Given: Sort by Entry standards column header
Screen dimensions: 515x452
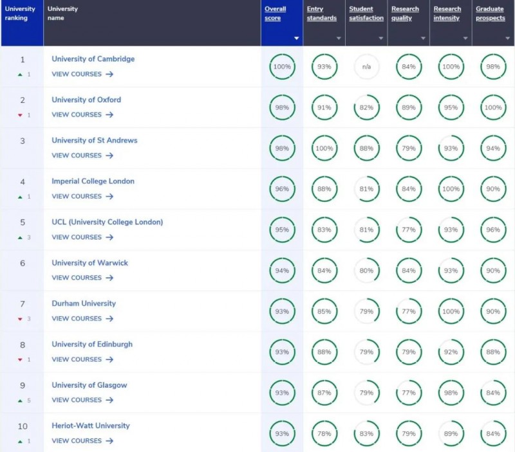Looking at the screenshot, I should coord(321,14).
